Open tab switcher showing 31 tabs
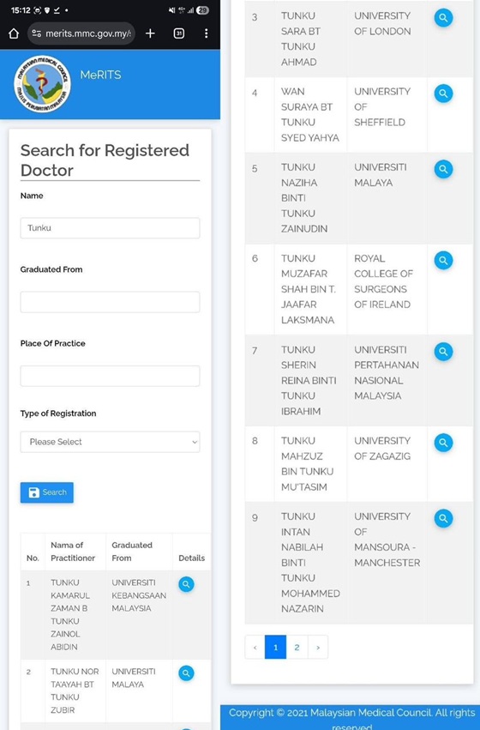This screenshot has width=480, height=730. [178, 33]
